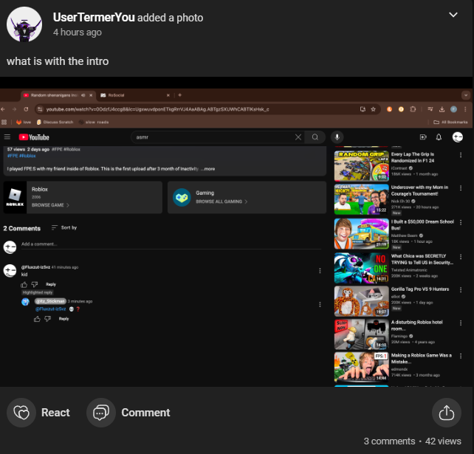474x454 pixels.
Task: Open options menu for the 'kid' comment
Action: coord(320,271)
